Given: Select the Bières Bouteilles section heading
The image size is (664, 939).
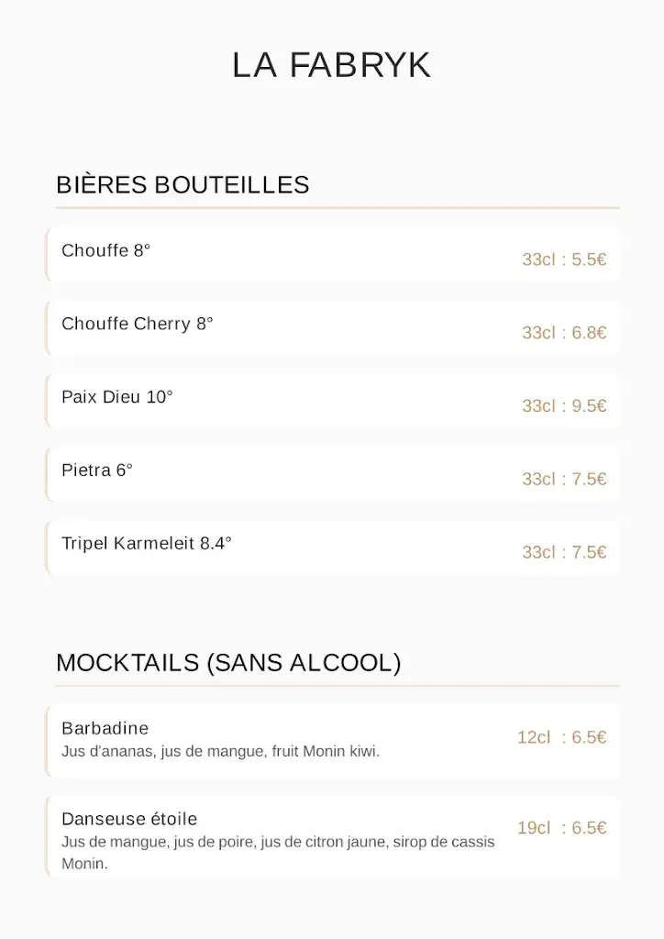Looking at the screenshot, I should point(183,184).
